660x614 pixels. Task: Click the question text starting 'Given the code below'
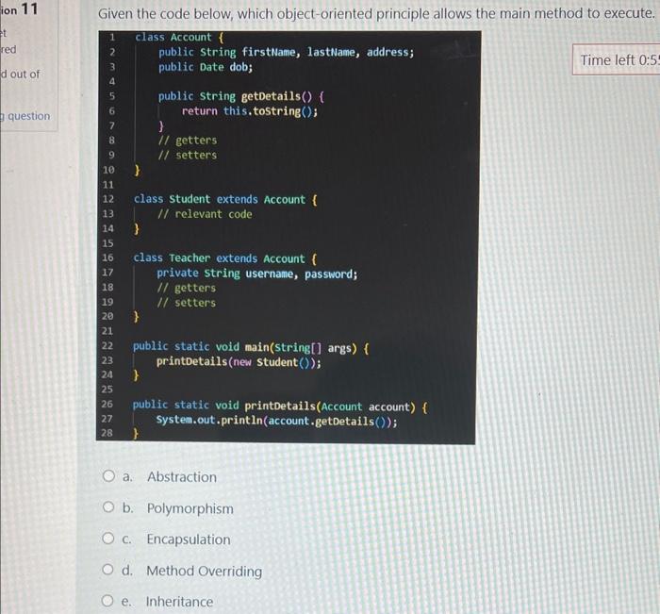click(x=376, y=14)
